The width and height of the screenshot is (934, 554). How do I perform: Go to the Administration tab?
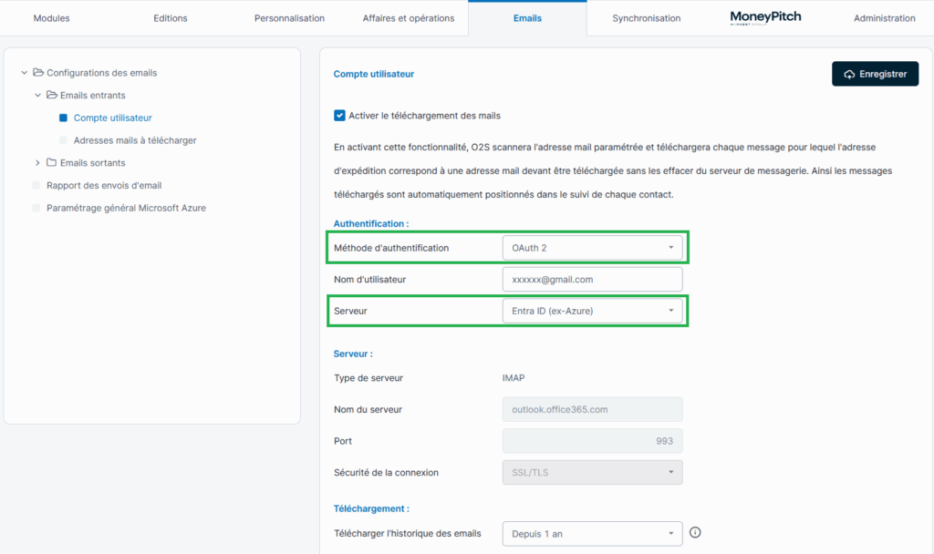[x=884, y=18]
